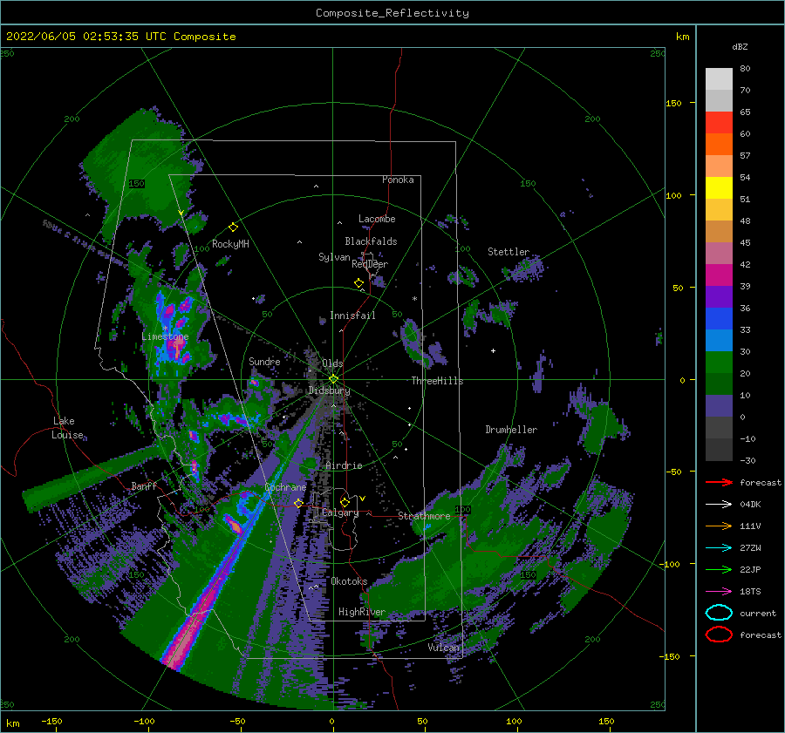Screen dimensions: 785x733
Task: Click the 'current' legend label
Action: pyautogui.click(x=758, y=613)
